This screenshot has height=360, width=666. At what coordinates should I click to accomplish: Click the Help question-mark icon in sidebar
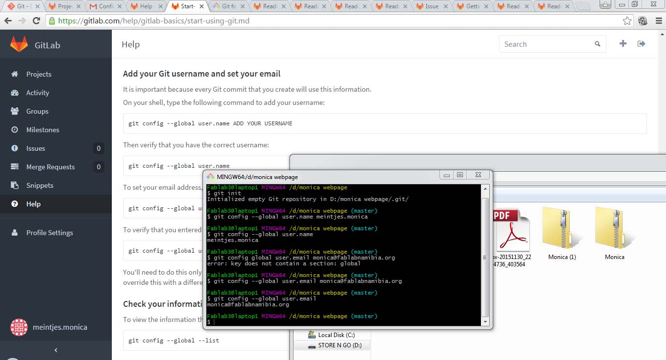15,204
